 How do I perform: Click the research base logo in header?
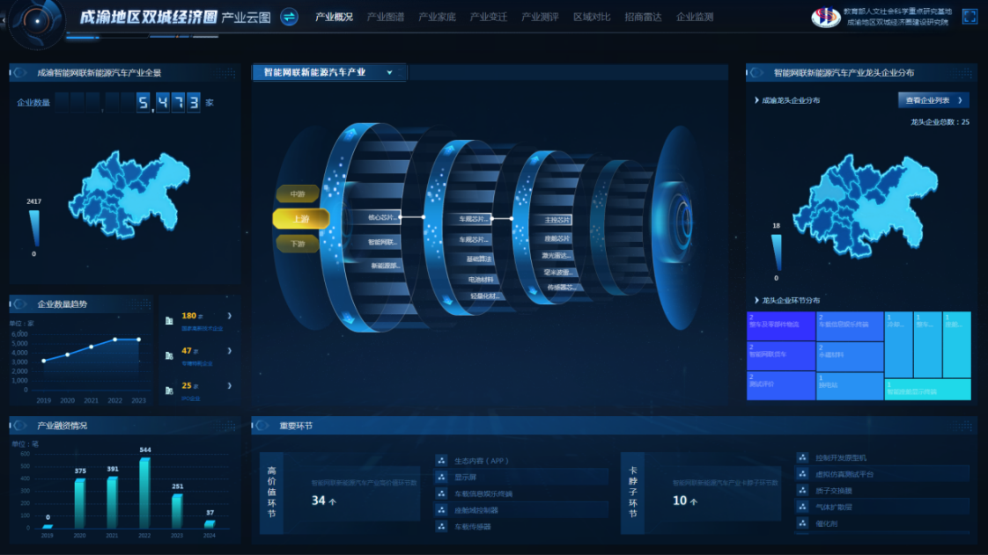coord(825,17)
